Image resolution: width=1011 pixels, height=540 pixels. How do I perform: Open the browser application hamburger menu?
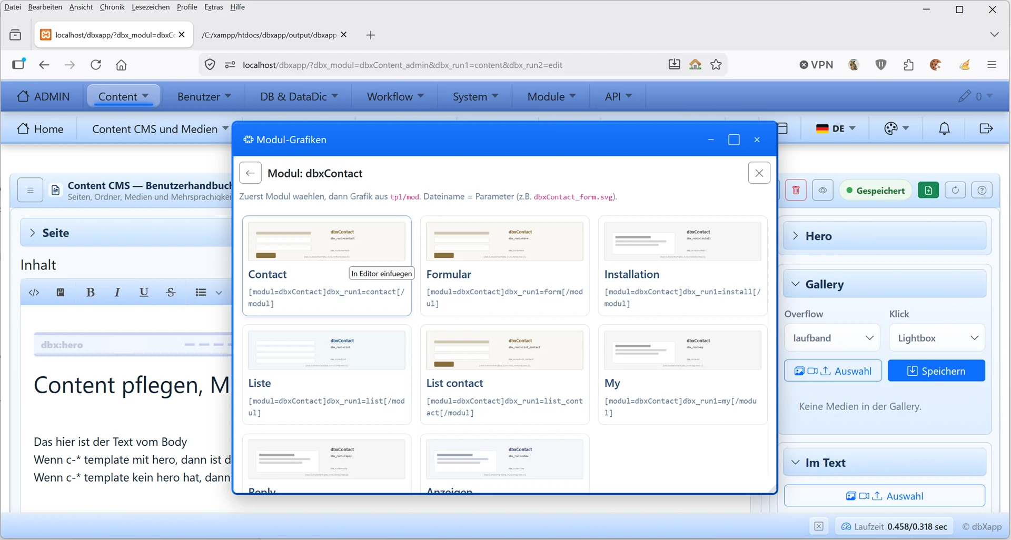pyautogui.click(x=992, y=65)
